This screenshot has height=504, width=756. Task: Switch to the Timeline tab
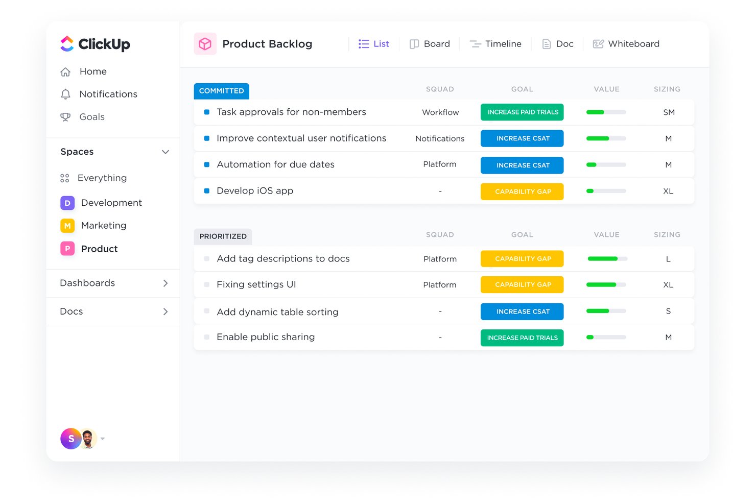tap(495, 44)
